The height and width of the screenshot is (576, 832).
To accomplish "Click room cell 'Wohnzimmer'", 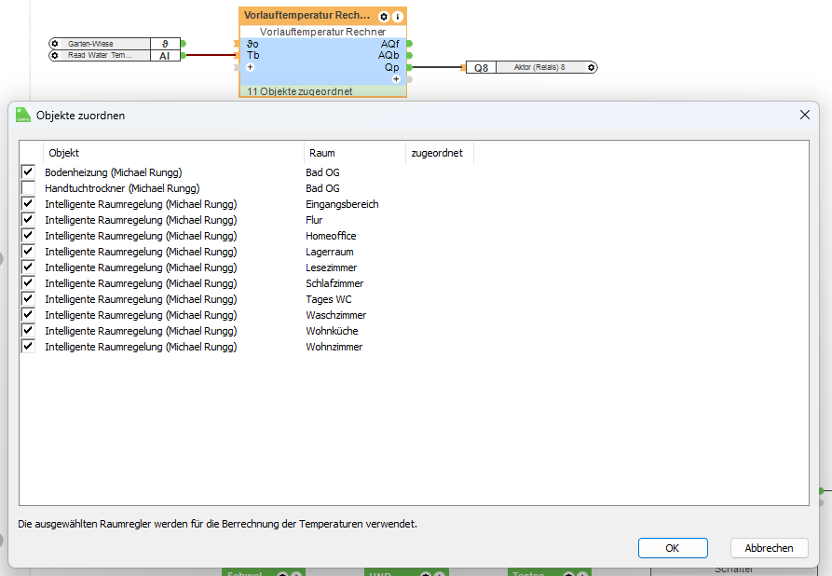I will pyautogui.click(x=334, y=347).
